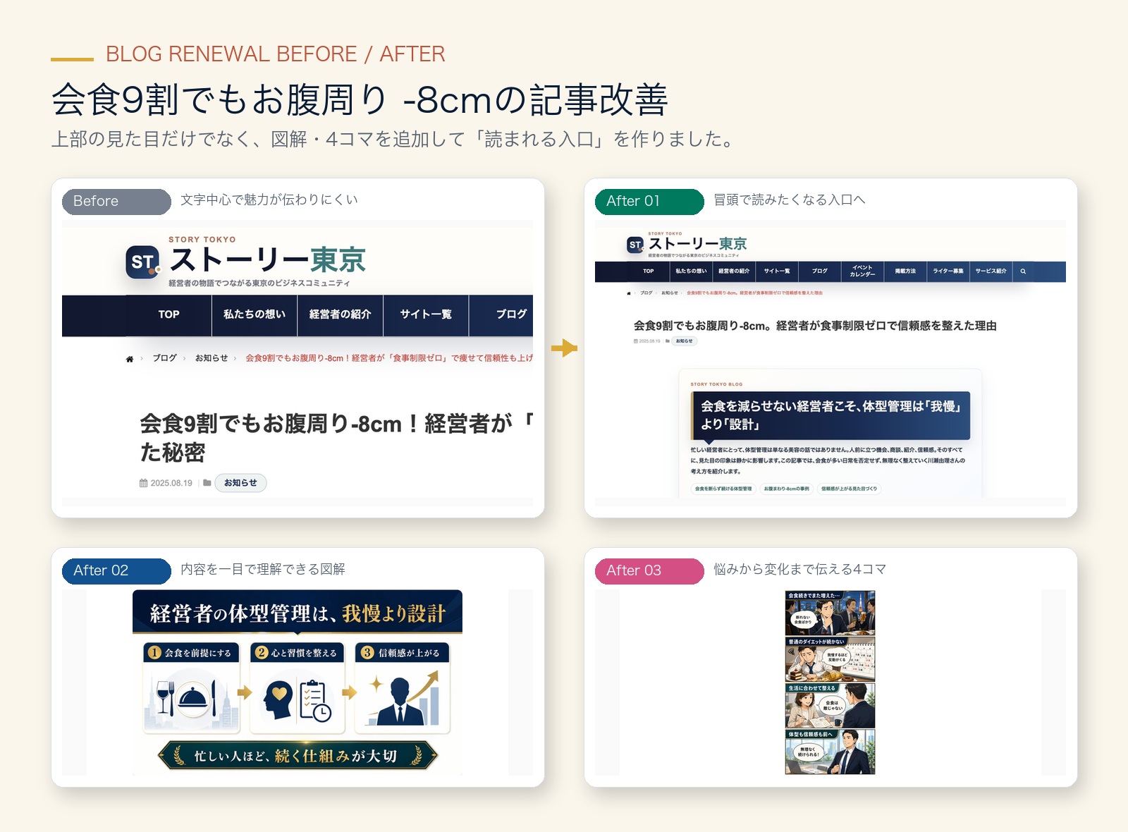The height and width of the screenshot is (832, 1128).
Task: Click お知らせ breadcrumb link in Before screenshot
Action: 211,358
